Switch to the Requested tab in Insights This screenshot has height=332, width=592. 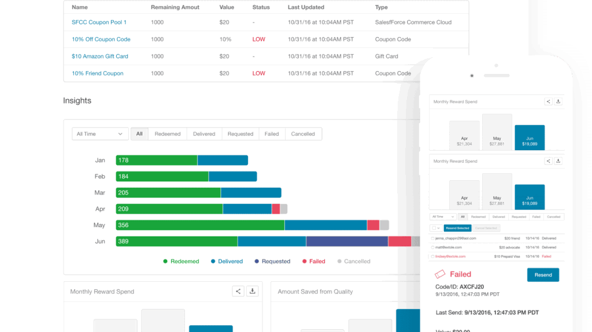tap(240, 134)
